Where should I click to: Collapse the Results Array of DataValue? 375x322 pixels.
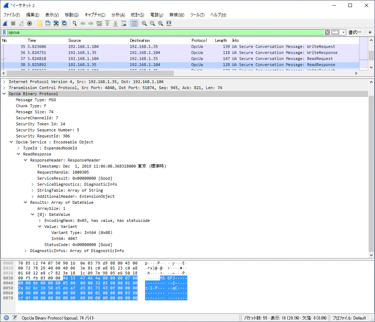pos(25,202)
